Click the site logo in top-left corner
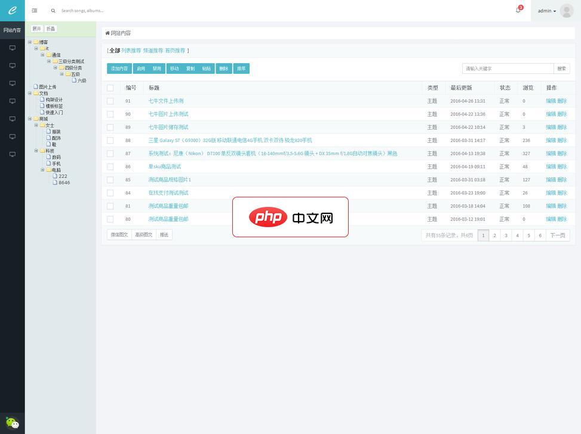This screenshot has width=581, height=434. 12,10
